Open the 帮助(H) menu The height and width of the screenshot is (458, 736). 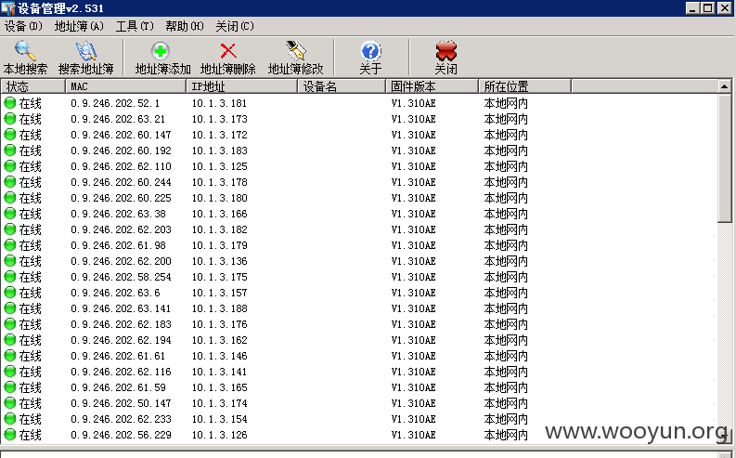click(x=185, y=26)
